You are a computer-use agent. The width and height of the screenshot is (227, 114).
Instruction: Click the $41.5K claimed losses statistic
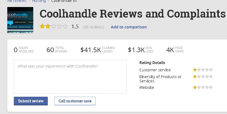pos(98,50)
